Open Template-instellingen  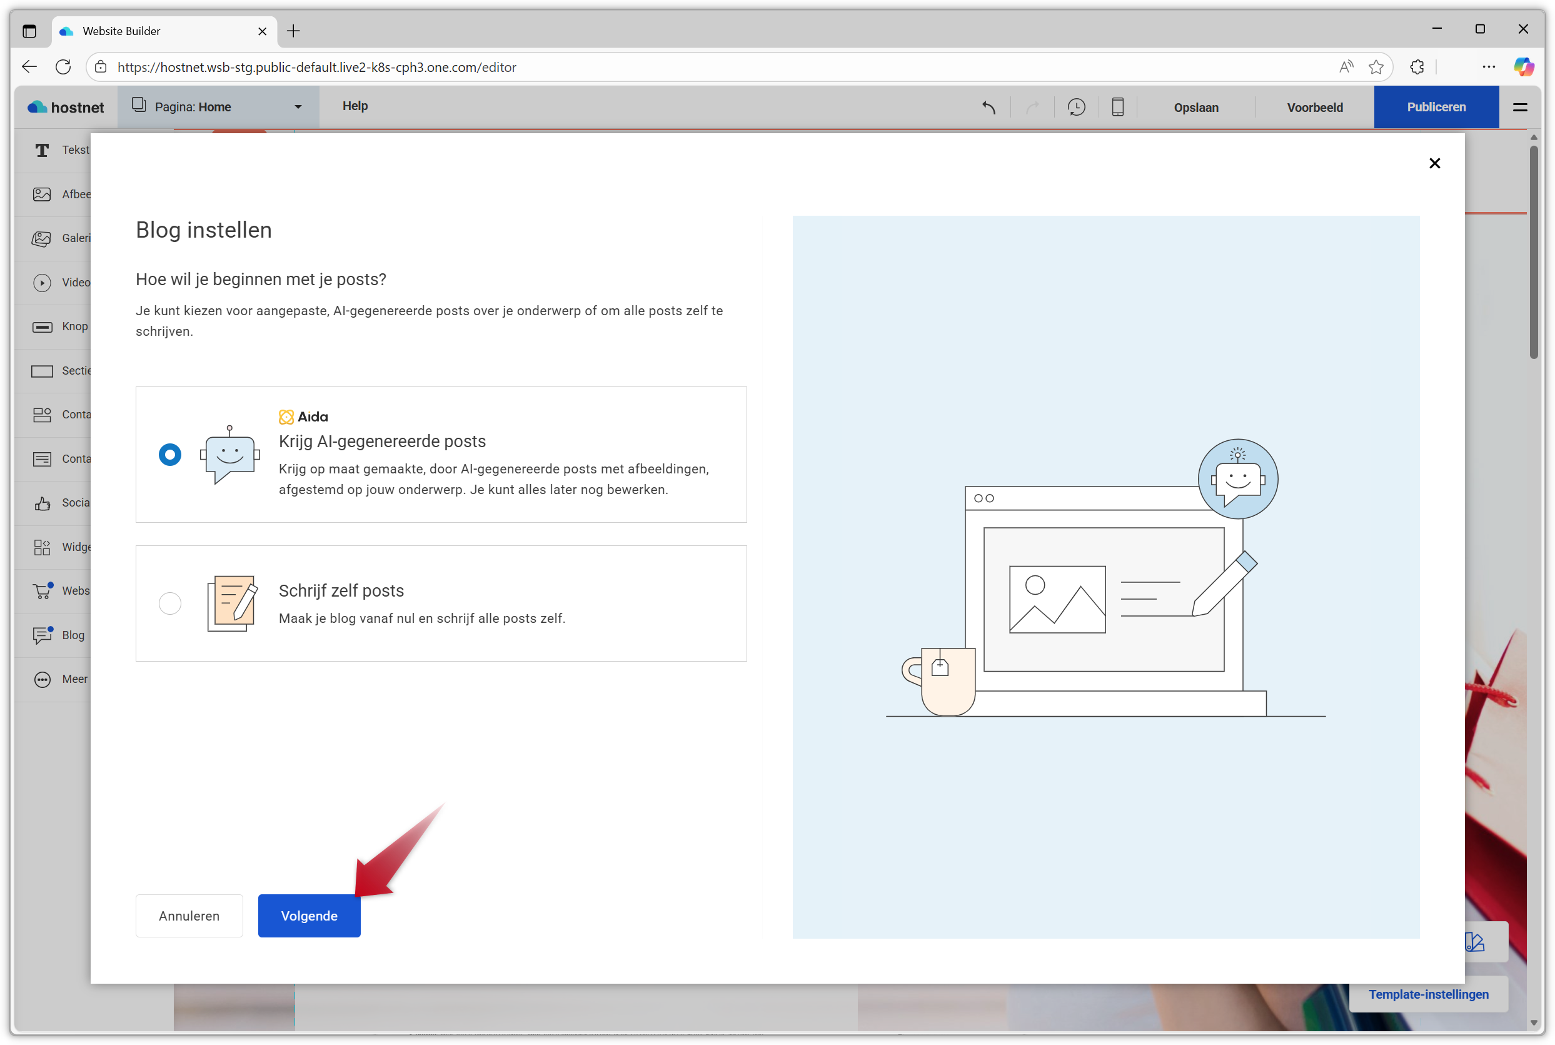click(1429, 994)
